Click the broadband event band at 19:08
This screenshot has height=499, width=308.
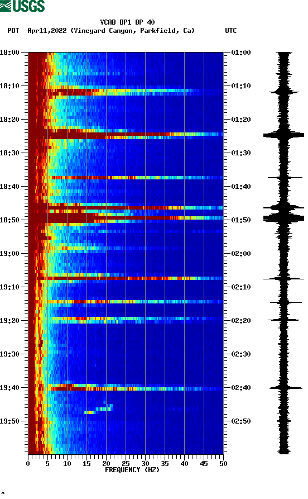point(129,278)
